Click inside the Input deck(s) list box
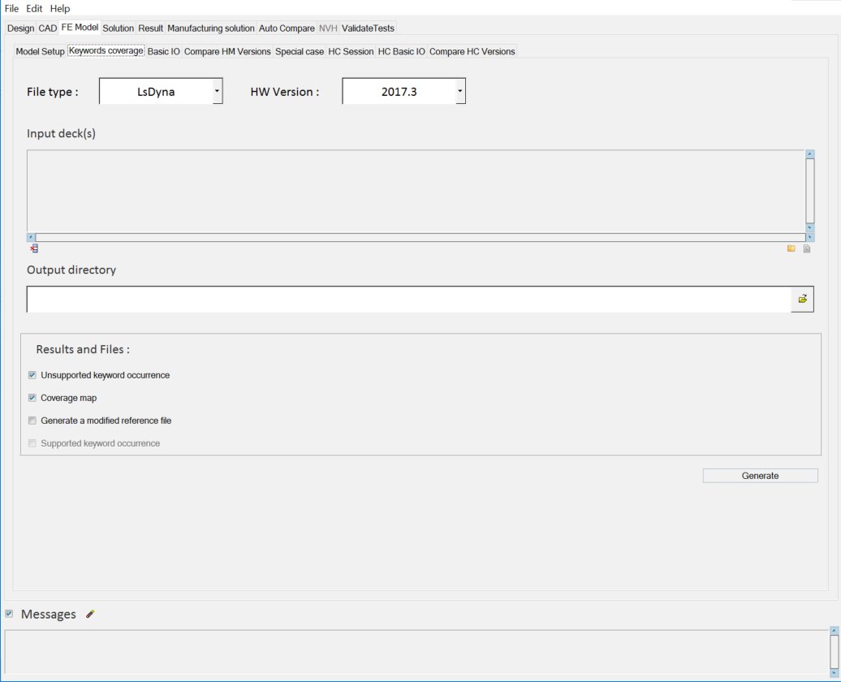 (x=416, y=191)
